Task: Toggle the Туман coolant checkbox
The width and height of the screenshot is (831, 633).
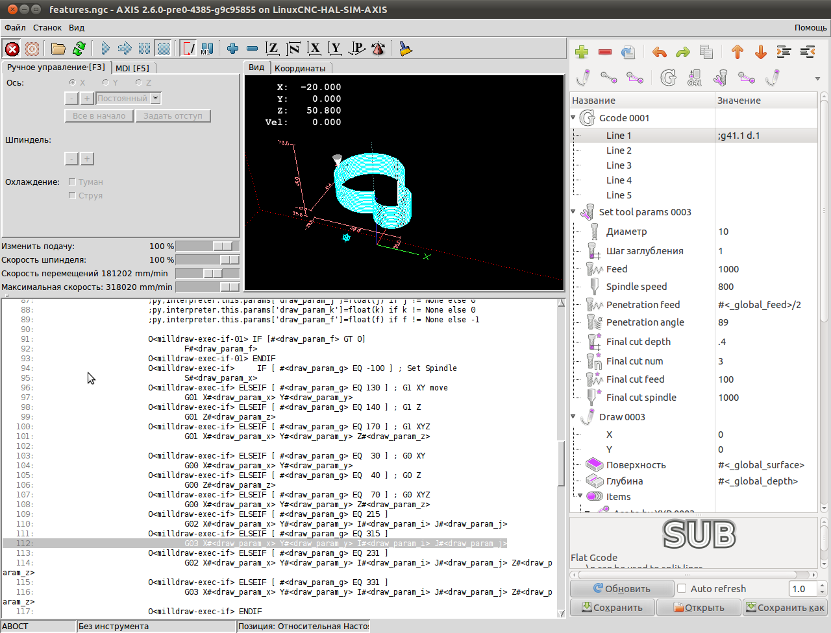Action: 72,182
